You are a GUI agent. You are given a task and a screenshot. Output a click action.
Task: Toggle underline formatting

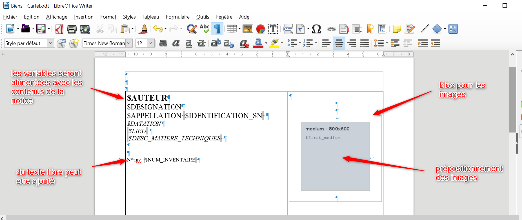189,43
